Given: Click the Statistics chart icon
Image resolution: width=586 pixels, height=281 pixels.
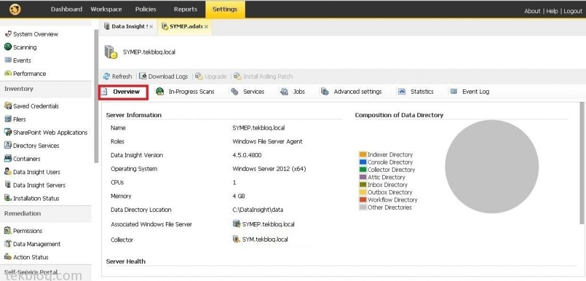Looking at the screenshot, I should (402, 91).
